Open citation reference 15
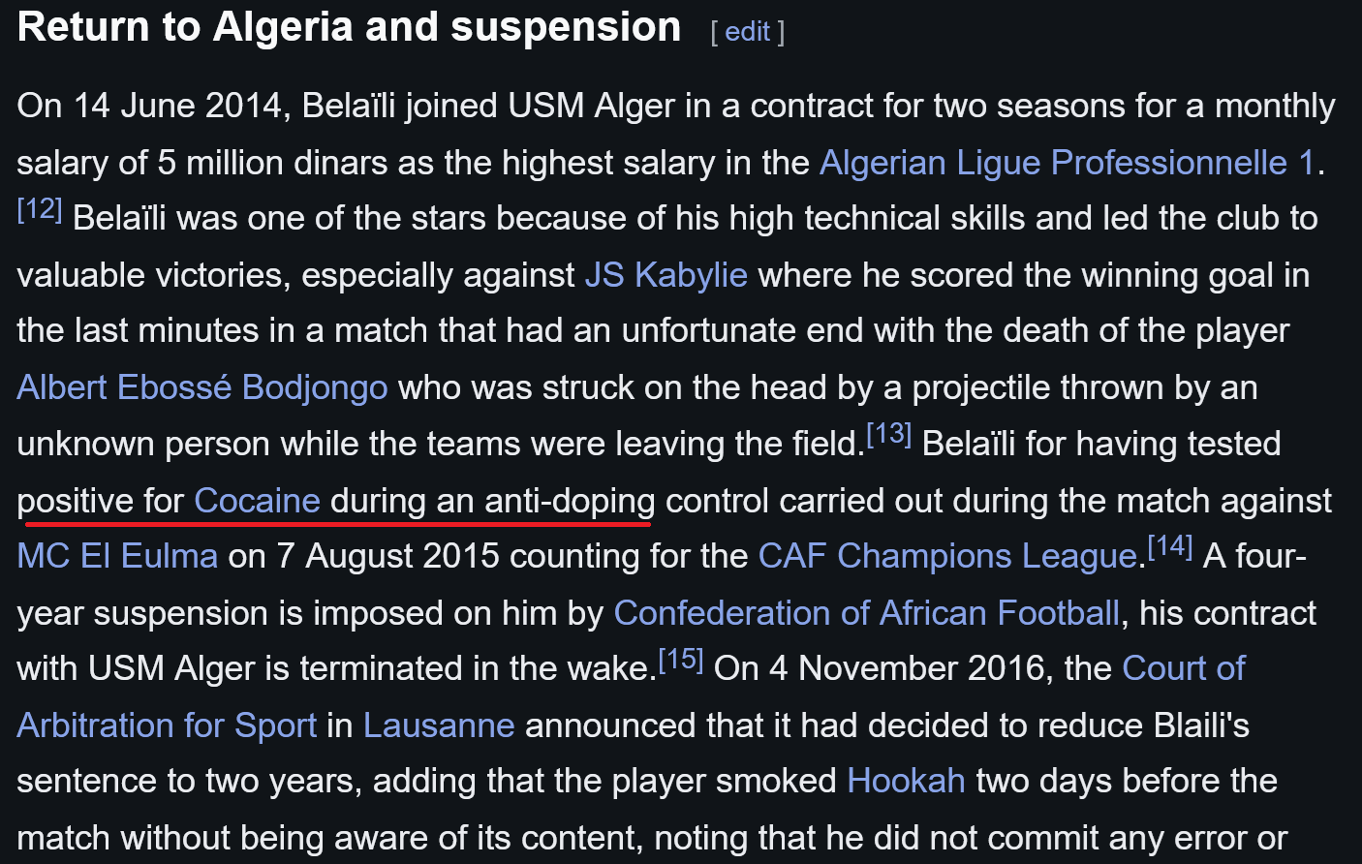Screen dimensions: 1362x864 (681, 660)
